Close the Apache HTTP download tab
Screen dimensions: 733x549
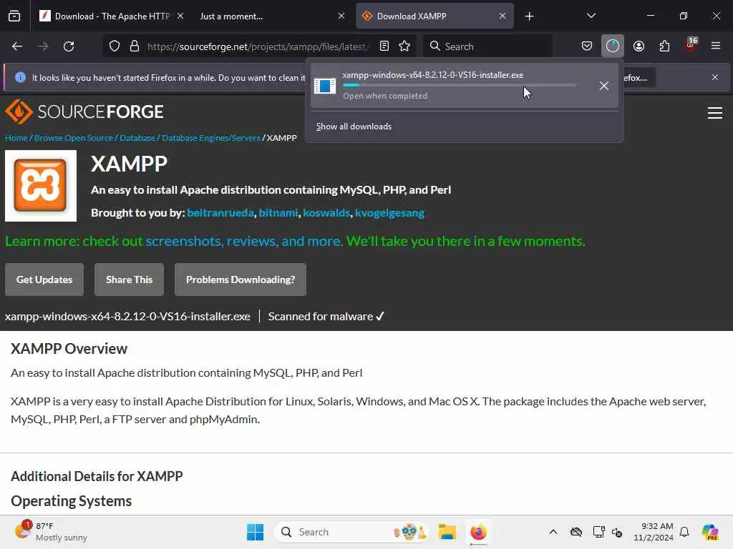[180, 16]
